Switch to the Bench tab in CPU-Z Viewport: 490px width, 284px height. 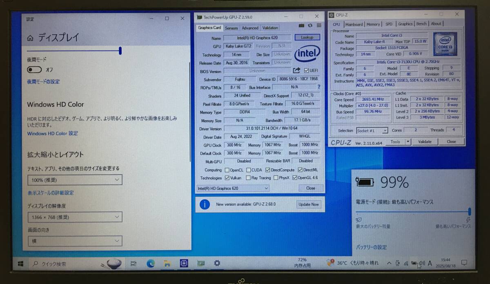(x=421, y=24)
